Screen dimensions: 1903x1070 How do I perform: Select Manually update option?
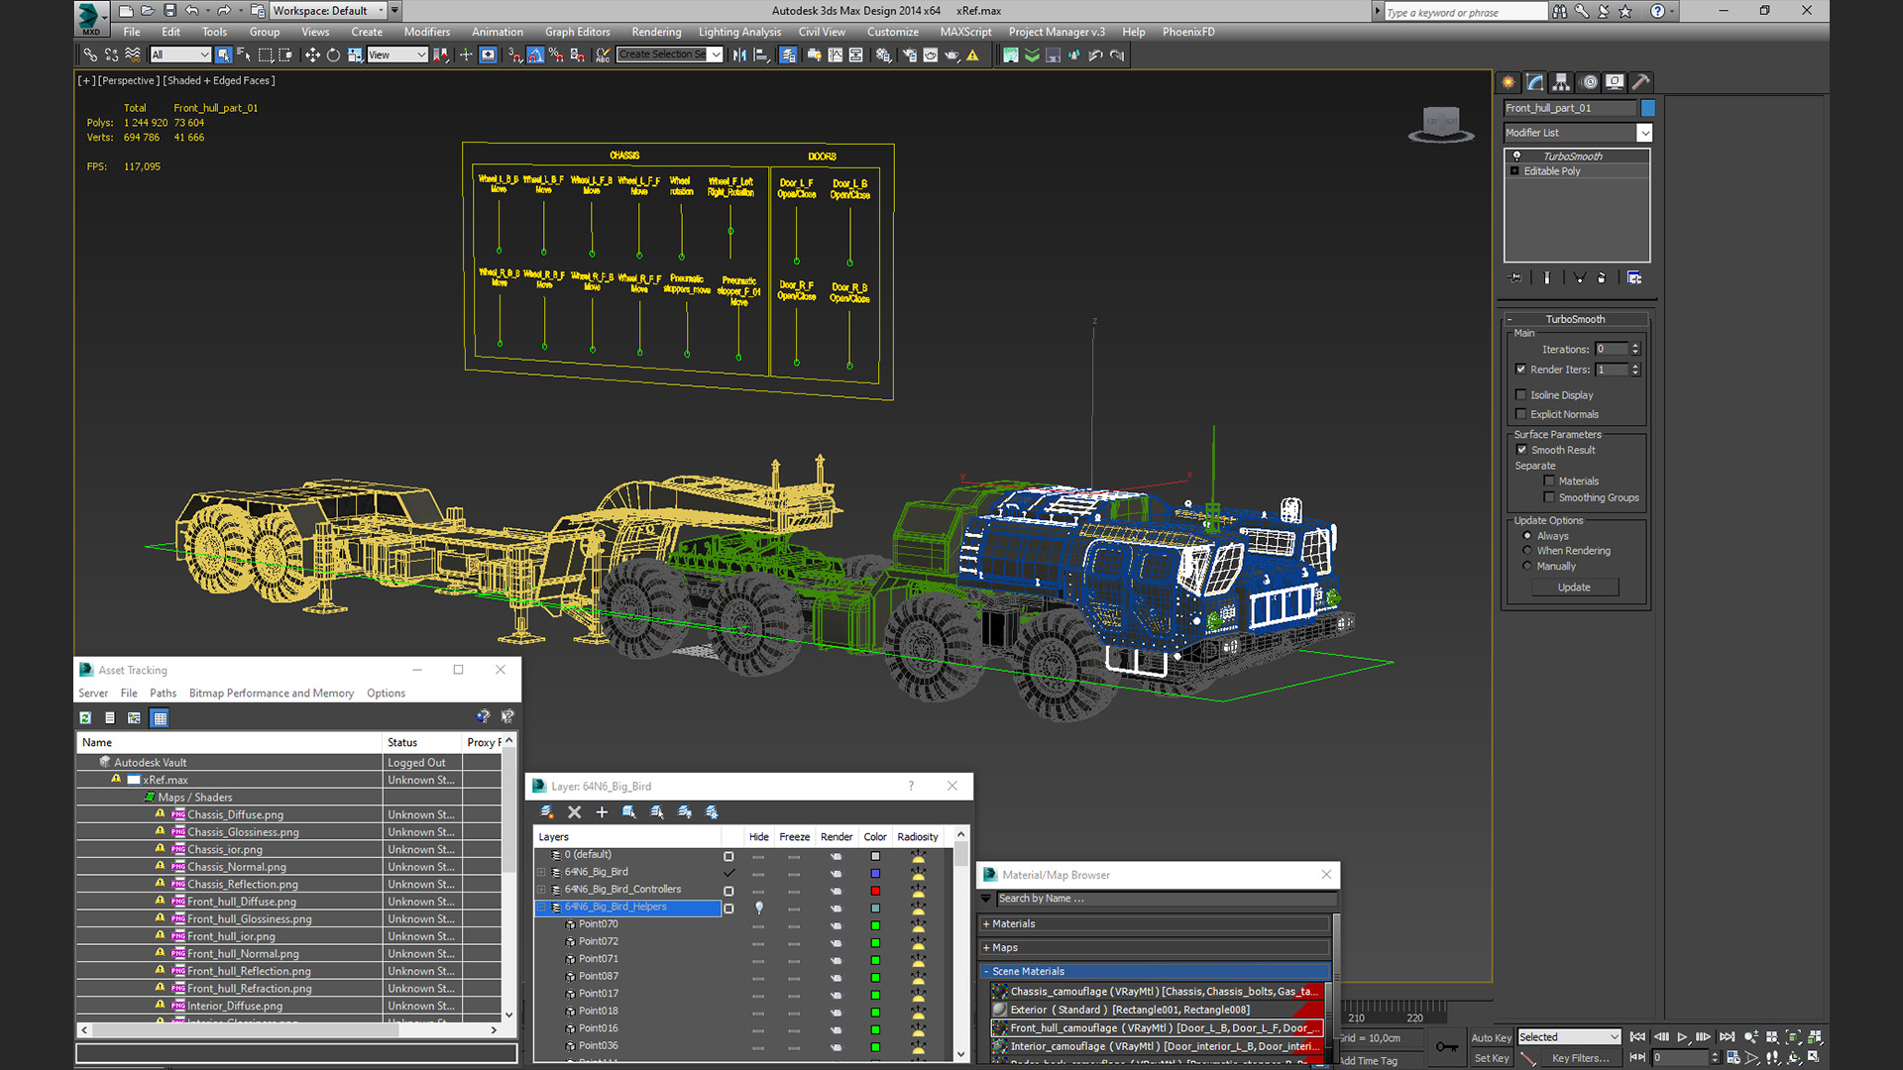pyautogui.click(x=1527, y=567)
